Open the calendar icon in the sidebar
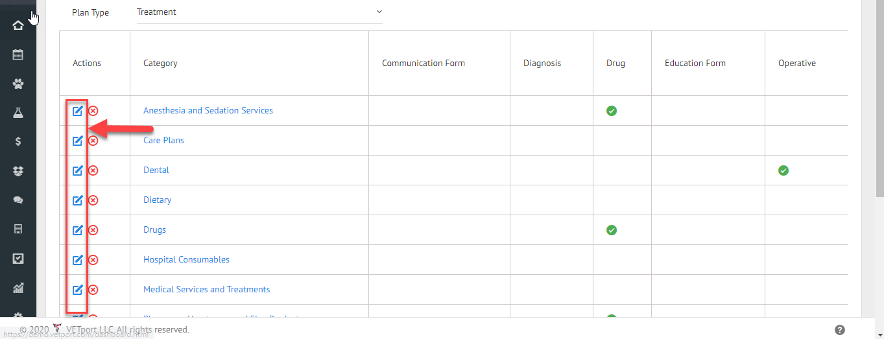 pos(18,54)
